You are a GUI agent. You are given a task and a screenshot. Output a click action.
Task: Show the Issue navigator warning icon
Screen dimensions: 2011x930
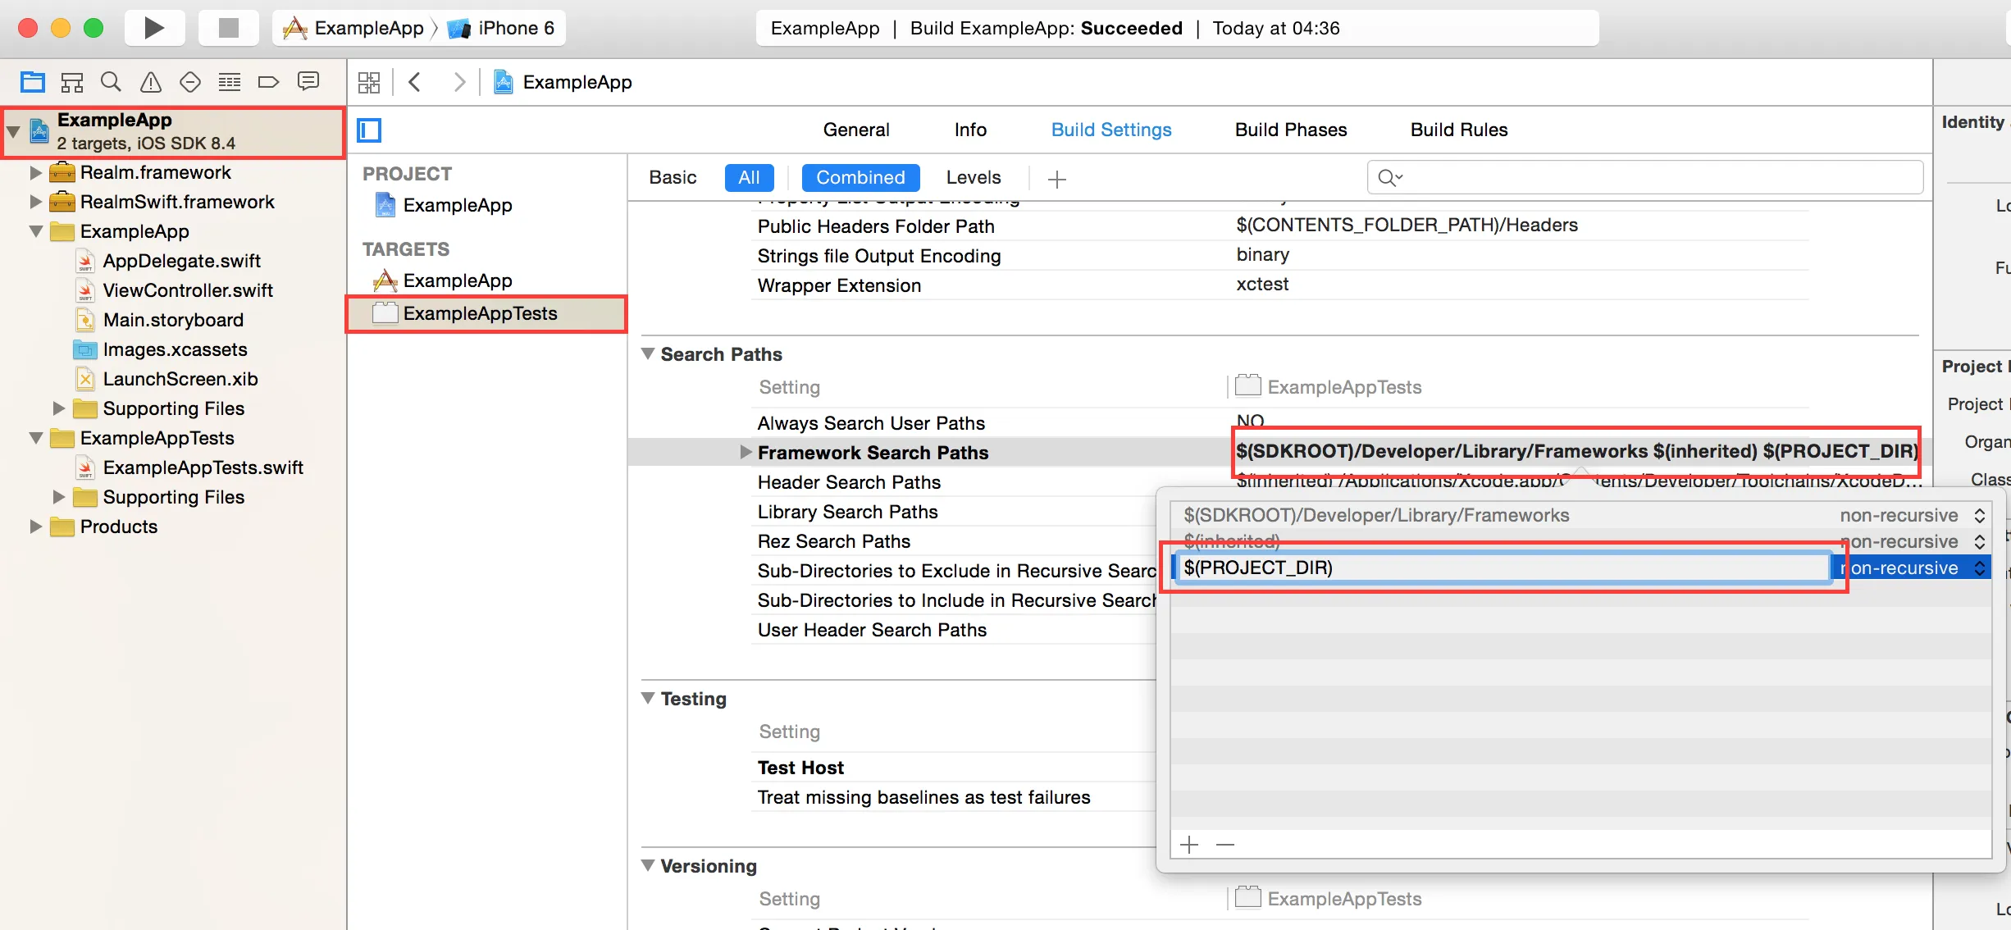(150, 82)
